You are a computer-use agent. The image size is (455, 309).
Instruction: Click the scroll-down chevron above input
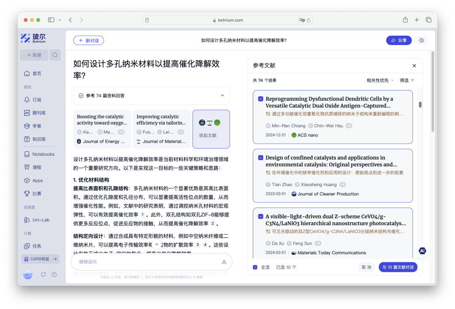157,244
